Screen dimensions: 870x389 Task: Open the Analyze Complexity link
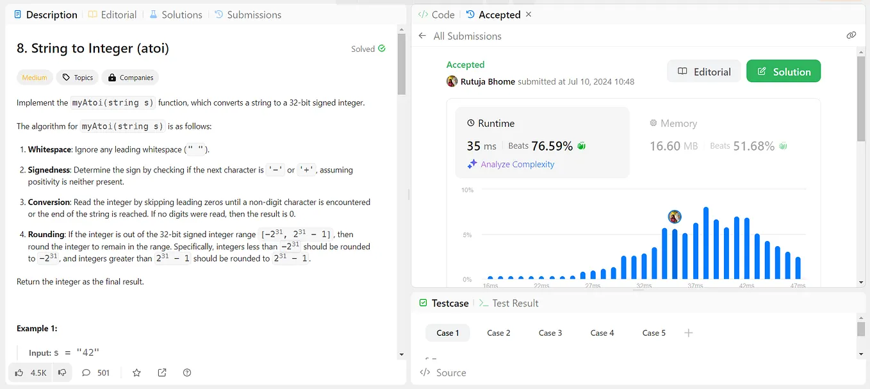click(511, 164)
